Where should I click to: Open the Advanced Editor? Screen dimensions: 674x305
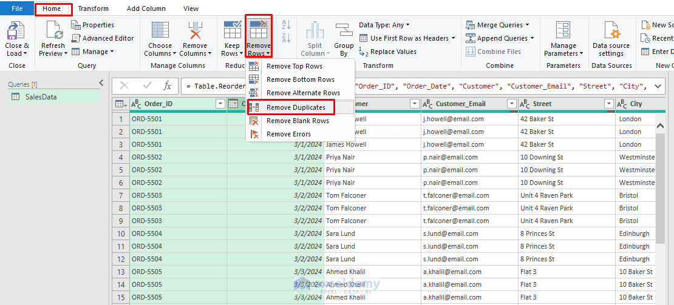(x=102, y=38)
